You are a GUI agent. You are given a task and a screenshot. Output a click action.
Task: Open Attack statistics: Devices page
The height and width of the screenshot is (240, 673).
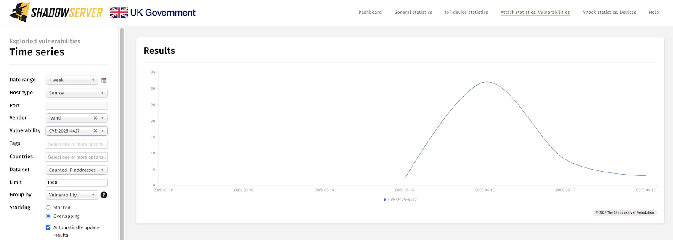click(609, 13)
